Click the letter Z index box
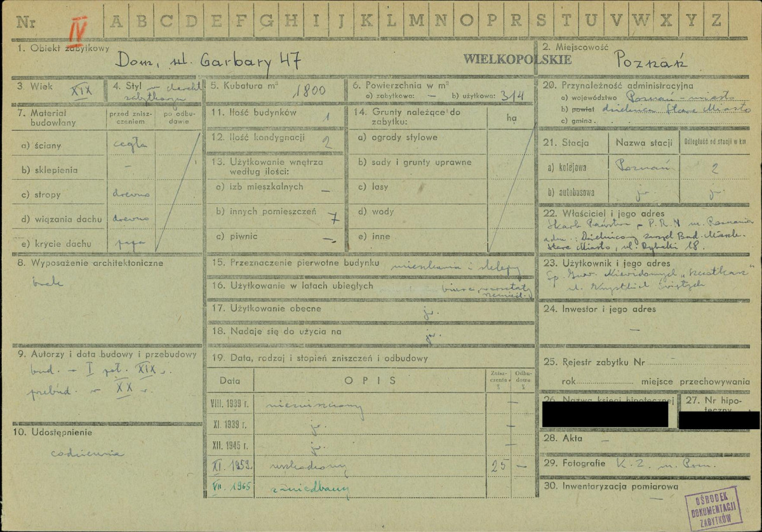The width and height of the screenshot is (762, 532). (x=716, y=20)
